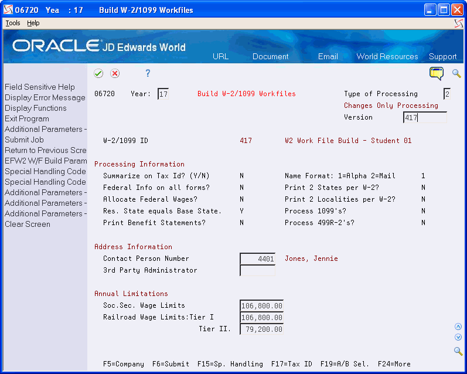Click the F5=Company function key text

pyautogui.click(x=123, y=364)
